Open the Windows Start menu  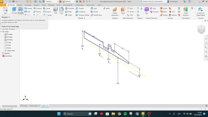(59, 114)
